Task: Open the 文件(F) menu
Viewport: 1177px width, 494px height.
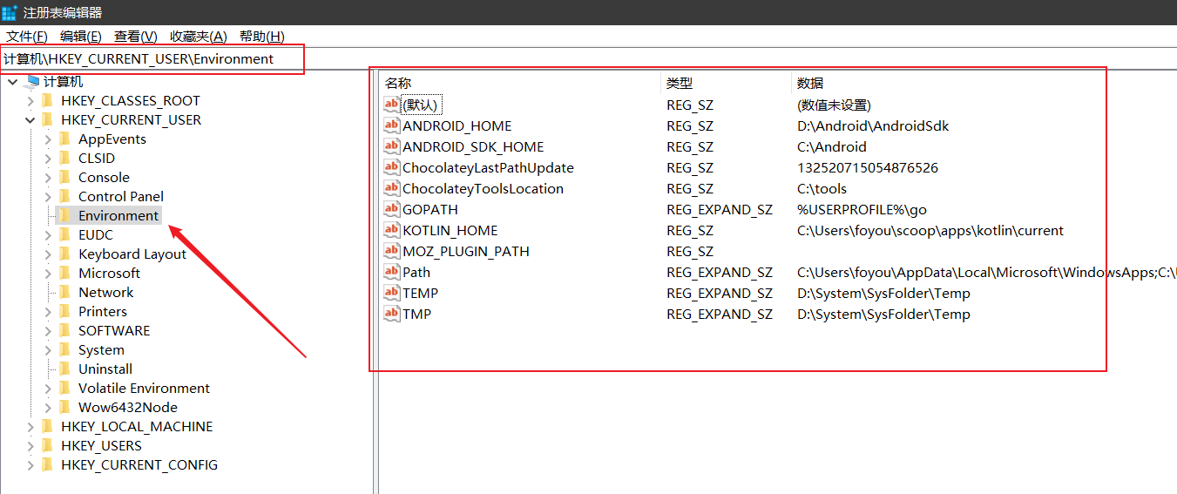Action: [27, 36]
